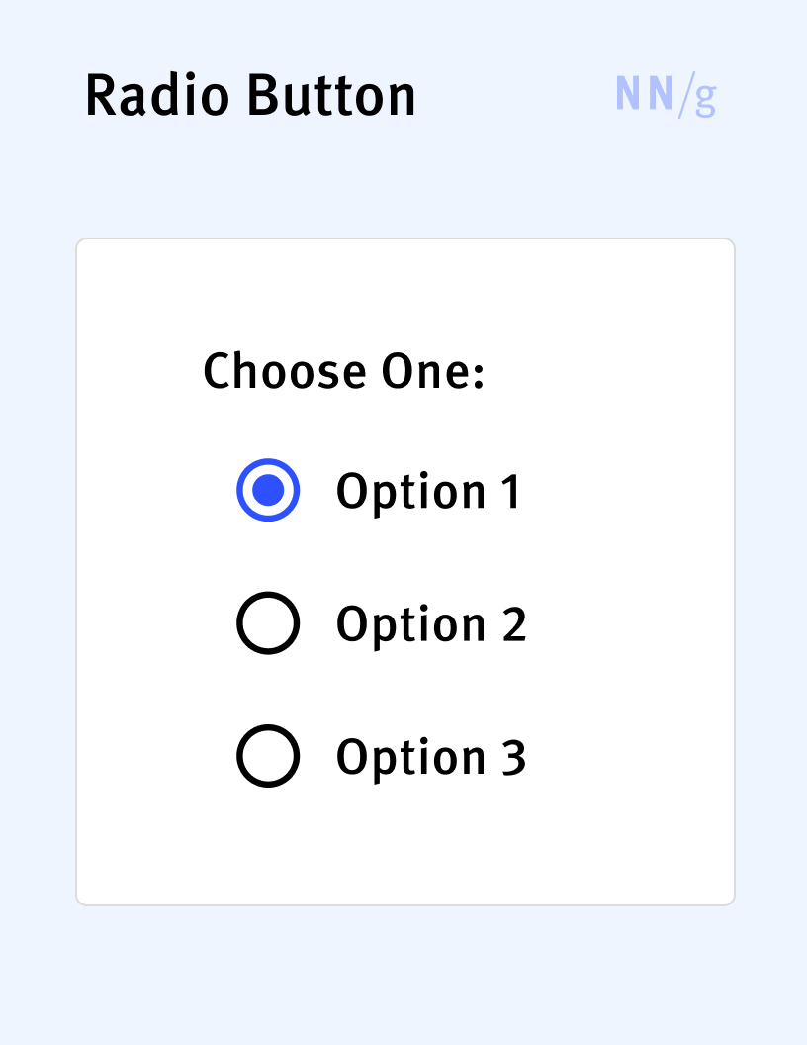
Task: Click the "g" letter in the logo
Action: 704,98
